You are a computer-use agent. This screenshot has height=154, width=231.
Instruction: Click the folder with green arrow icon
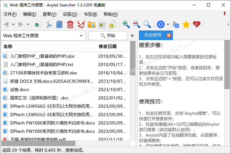113,24
